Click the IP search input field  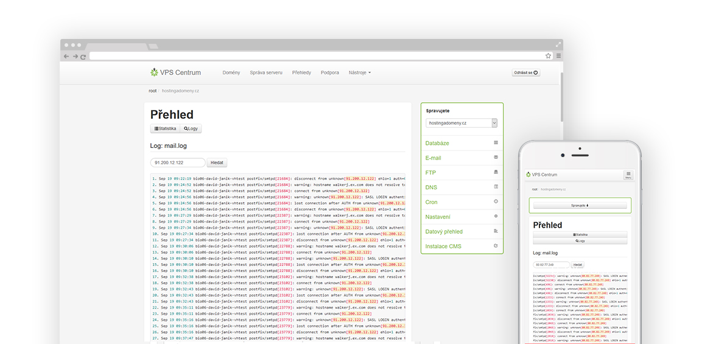click(x=178, y=163)
